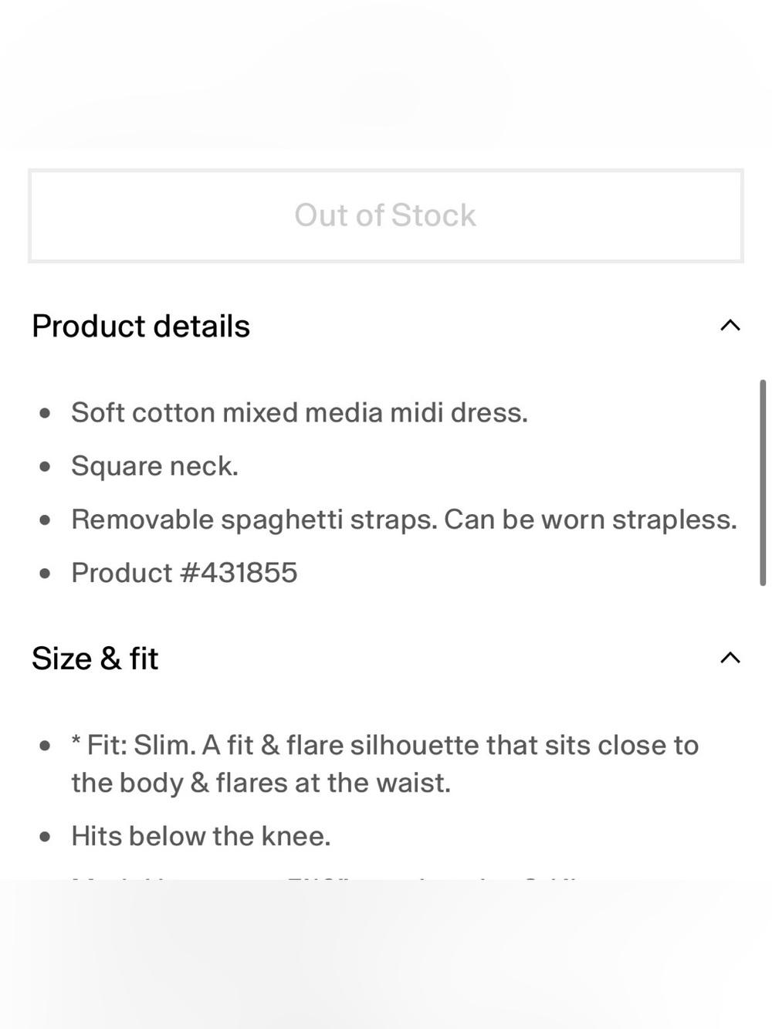Click the Product #431855 text
Viewport: 772px width, 1029px height.
(x=185, y=573)
